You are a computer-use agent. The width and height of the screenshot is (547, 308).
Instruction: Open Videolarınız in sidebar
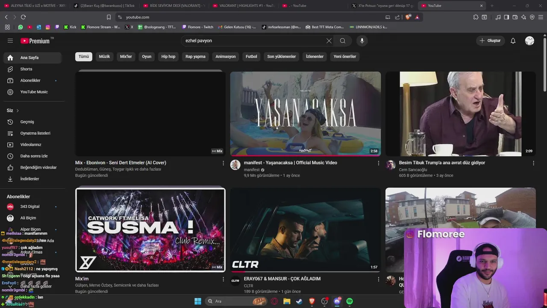point(32,145)
